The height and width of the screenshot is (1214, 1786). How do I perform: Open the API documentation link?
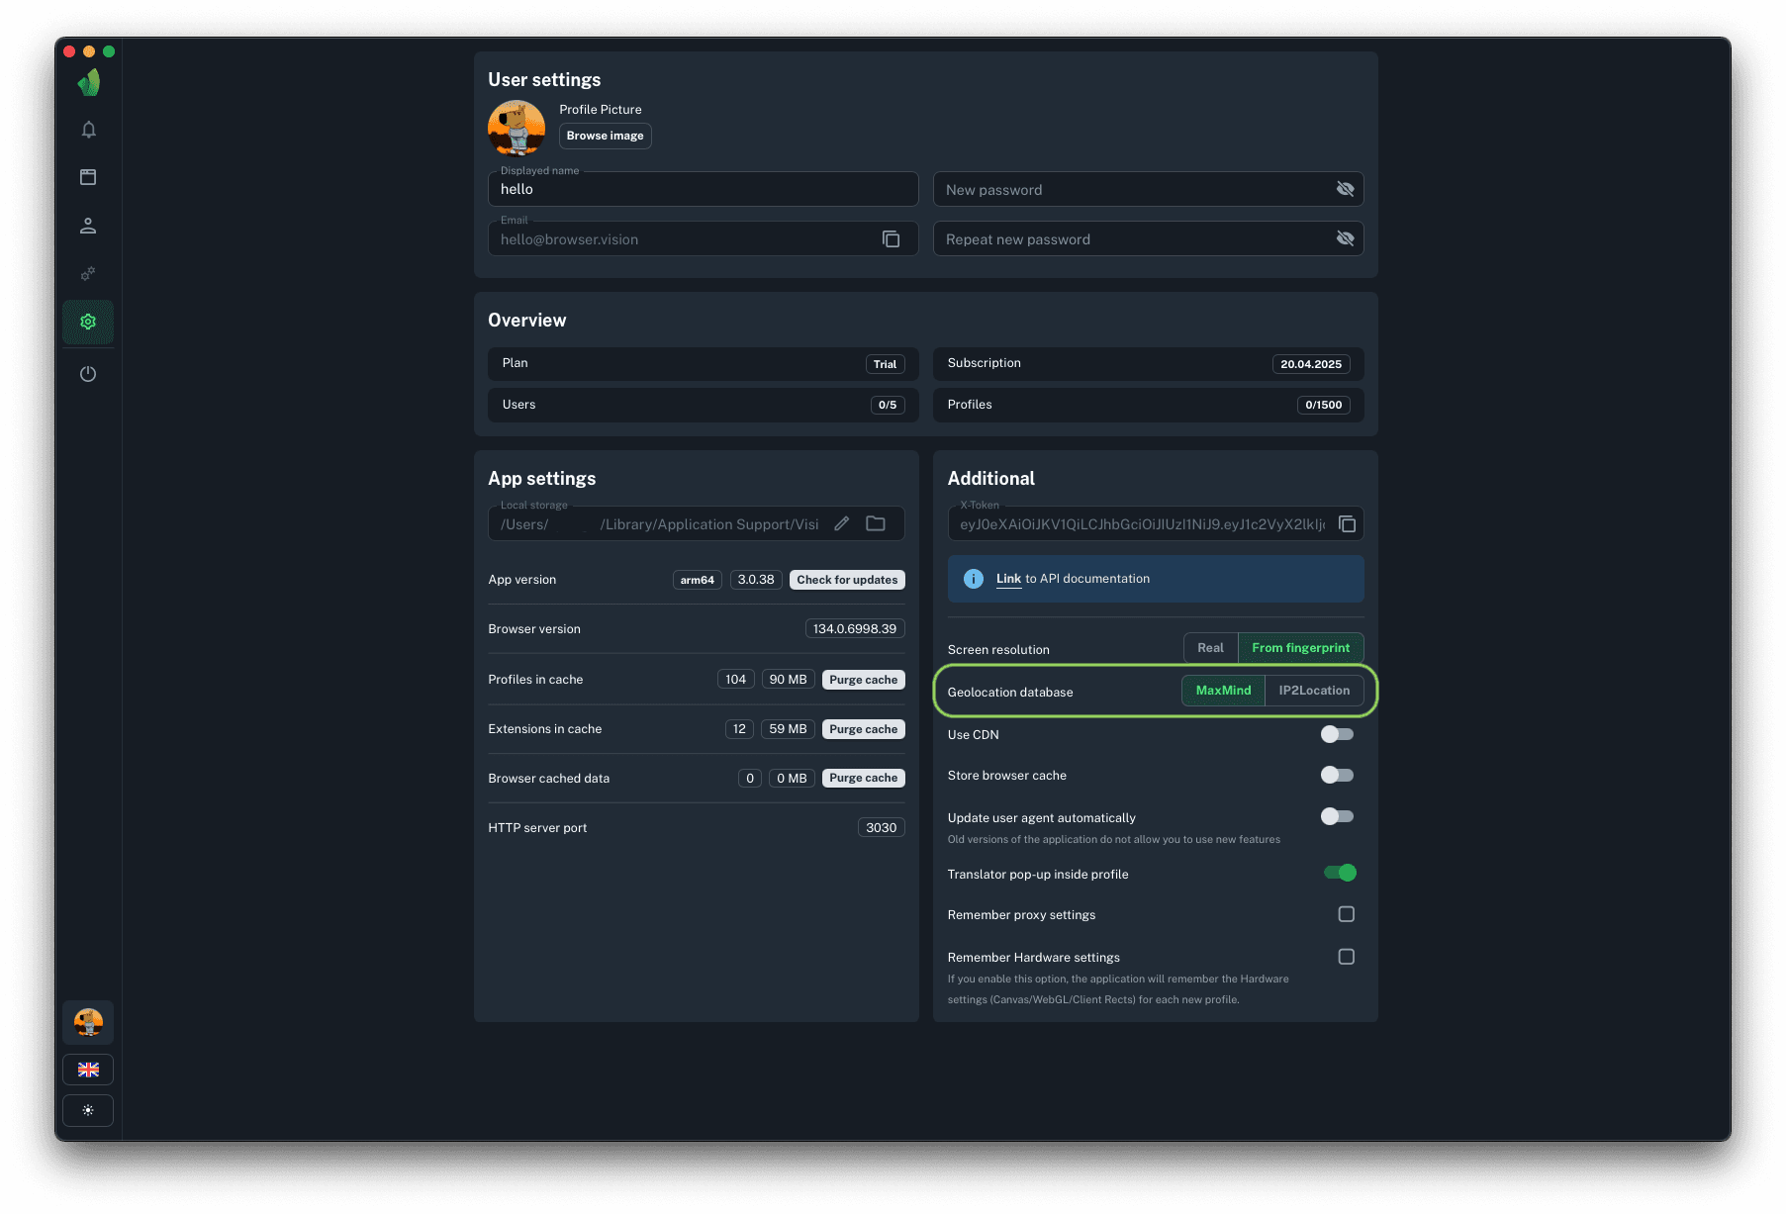(x=1008, y=579)
